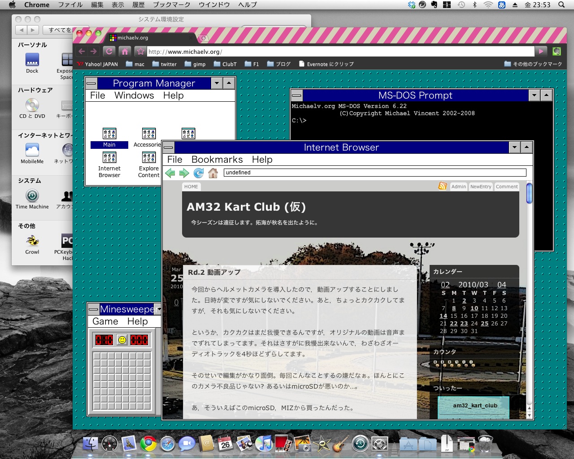Viewport: 574px width, 459px height.
Task: Open Time Machine preferences
Action: point(32,199)
